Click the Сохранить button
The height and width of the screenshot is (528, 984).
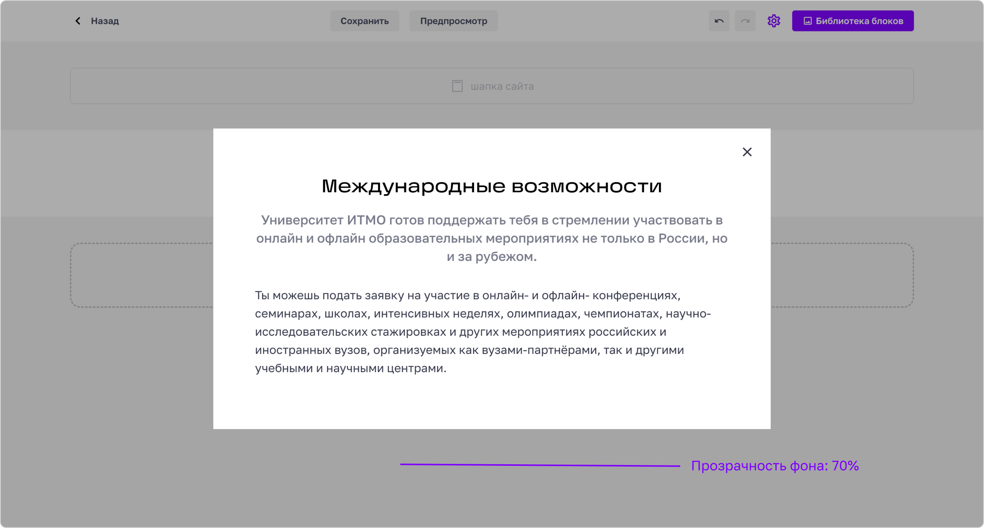[364, 21]
